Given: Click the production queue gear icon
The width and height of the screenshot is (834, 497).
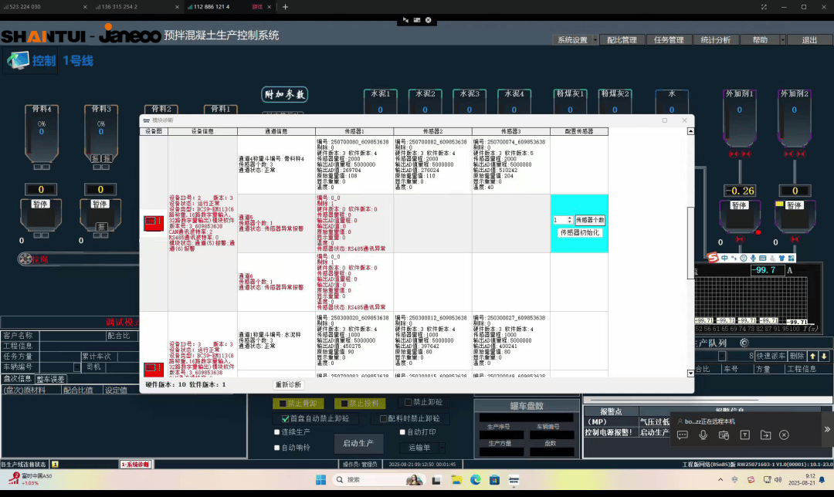Looking at the screenshot, I should [744, 343].
